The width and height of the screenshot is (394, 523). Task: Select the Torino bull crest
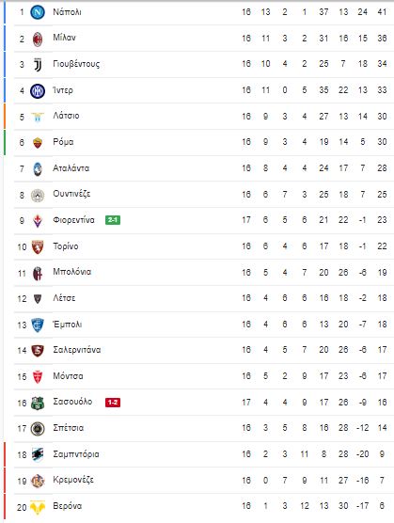pyautogui.click(x=38, y=247)
